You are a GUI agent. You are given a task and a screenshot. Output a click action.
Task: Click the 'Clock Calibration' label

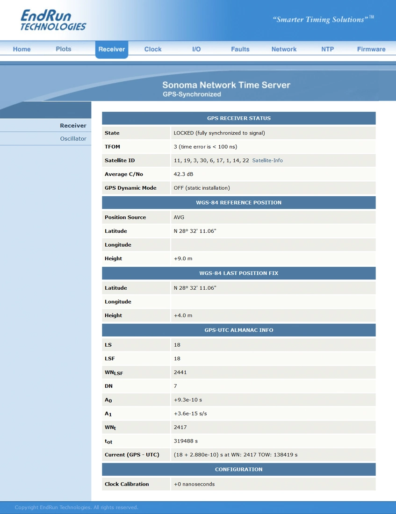pyautogui.click(x=127, y=484)
